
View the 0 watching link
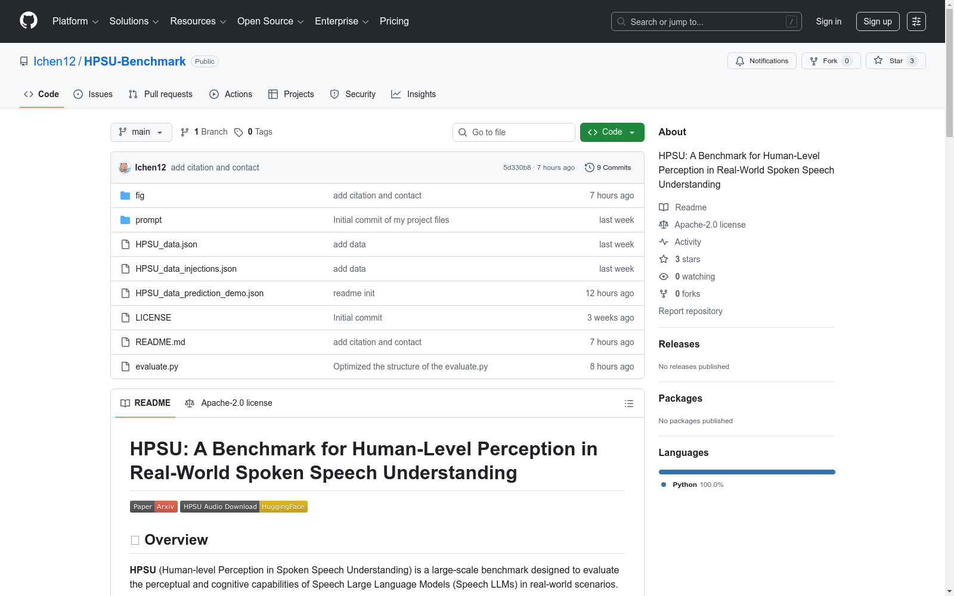click(687, 277)
